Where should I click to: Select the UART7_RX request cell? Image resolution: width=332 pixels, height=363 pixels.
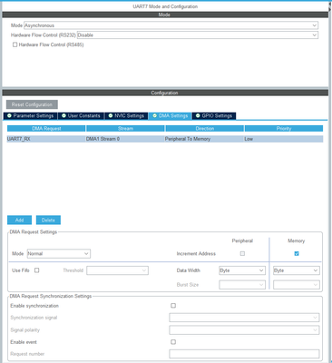tap(46, 139)
